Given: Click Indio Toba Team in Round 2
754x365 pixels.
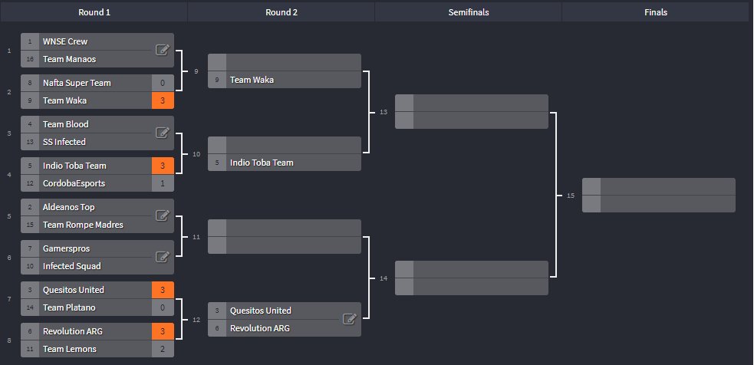Looking at the screenshot, I should pos(262,163).
